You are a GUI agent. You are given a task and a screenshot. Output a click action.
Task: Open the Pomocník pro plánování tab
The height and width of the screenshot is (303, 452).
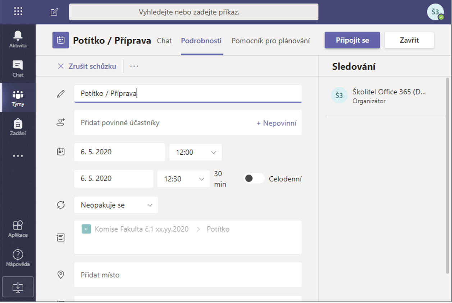click(271, 41)
